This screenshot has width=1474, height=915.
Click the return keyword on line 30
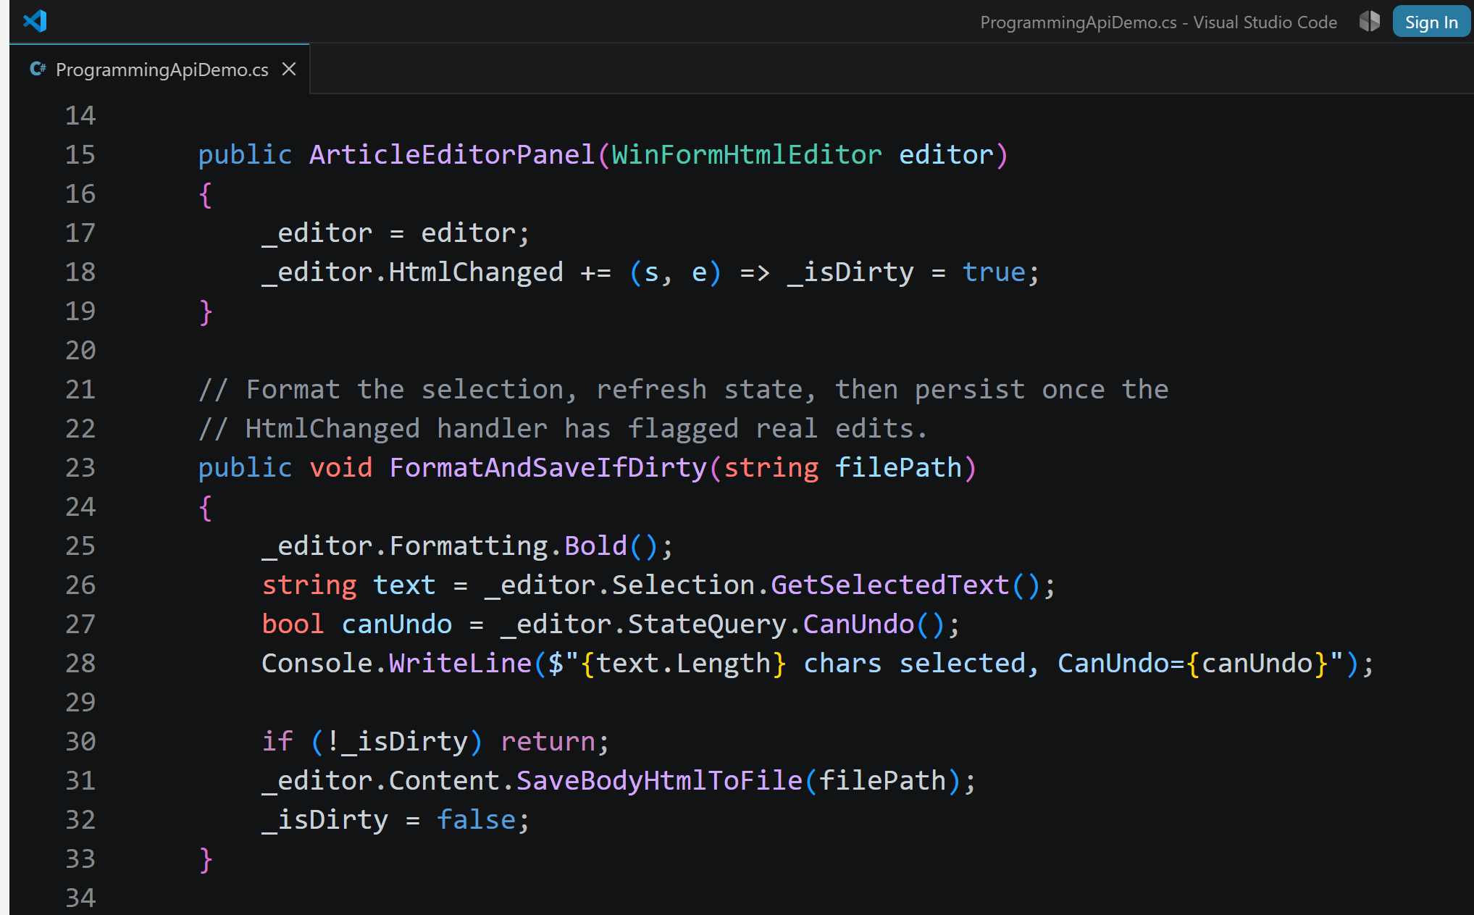pos(548,741)
